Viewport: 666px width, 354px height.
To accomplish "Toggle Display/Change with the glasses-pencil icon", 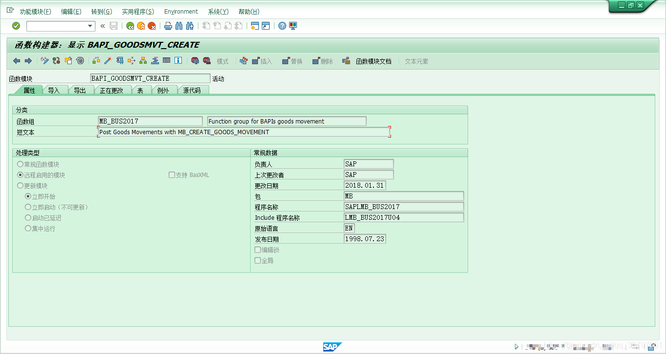I will [x=45, y=61].
